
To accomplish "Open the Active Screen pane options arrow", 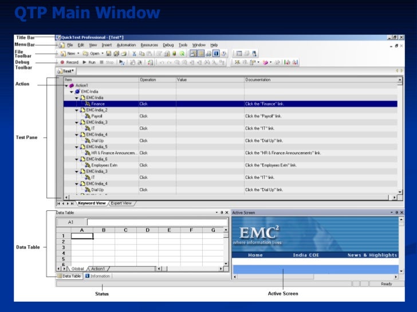I will coord(391,213).
